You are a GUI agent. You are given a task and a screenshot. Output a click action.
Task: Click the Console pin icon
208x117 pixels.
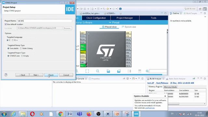pyautogui.click(x=124, y=79)
